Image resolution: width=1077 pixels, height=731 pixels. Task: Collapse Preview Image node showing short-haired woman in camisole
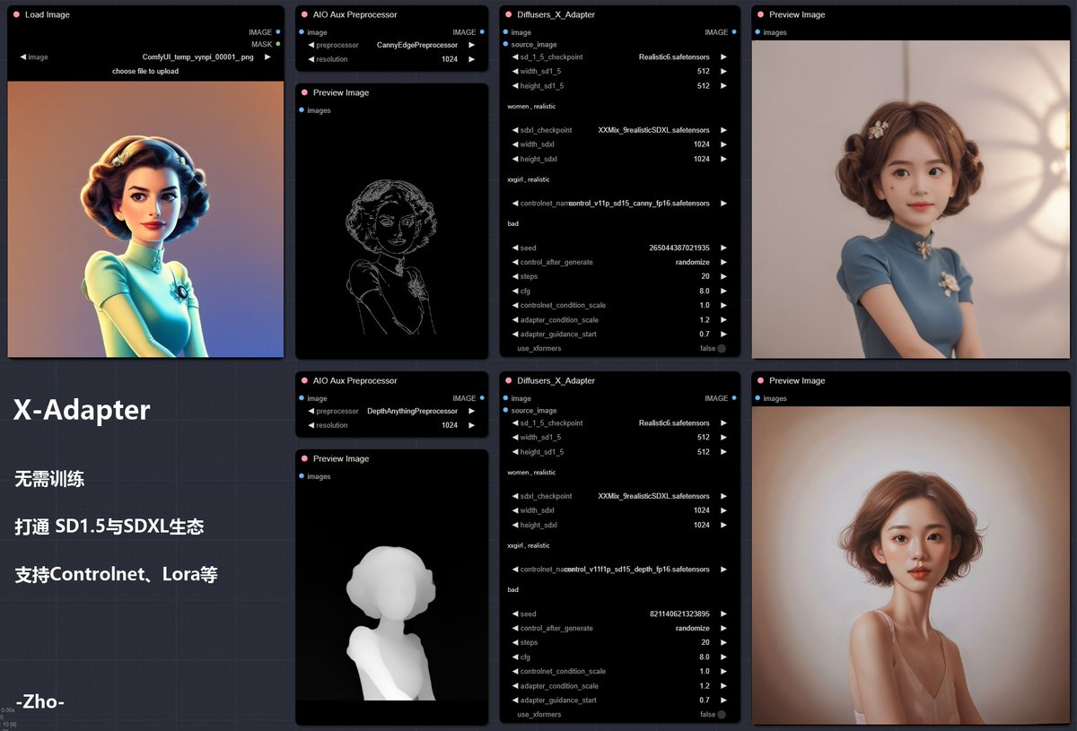pyautogui.click(x=761, y=380)
